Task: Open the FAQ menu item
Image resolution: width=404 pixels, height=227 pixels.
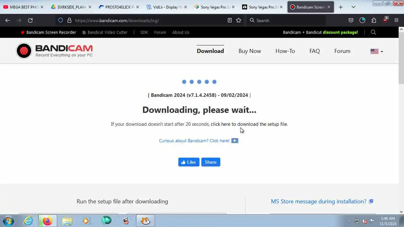Action: 314,51
